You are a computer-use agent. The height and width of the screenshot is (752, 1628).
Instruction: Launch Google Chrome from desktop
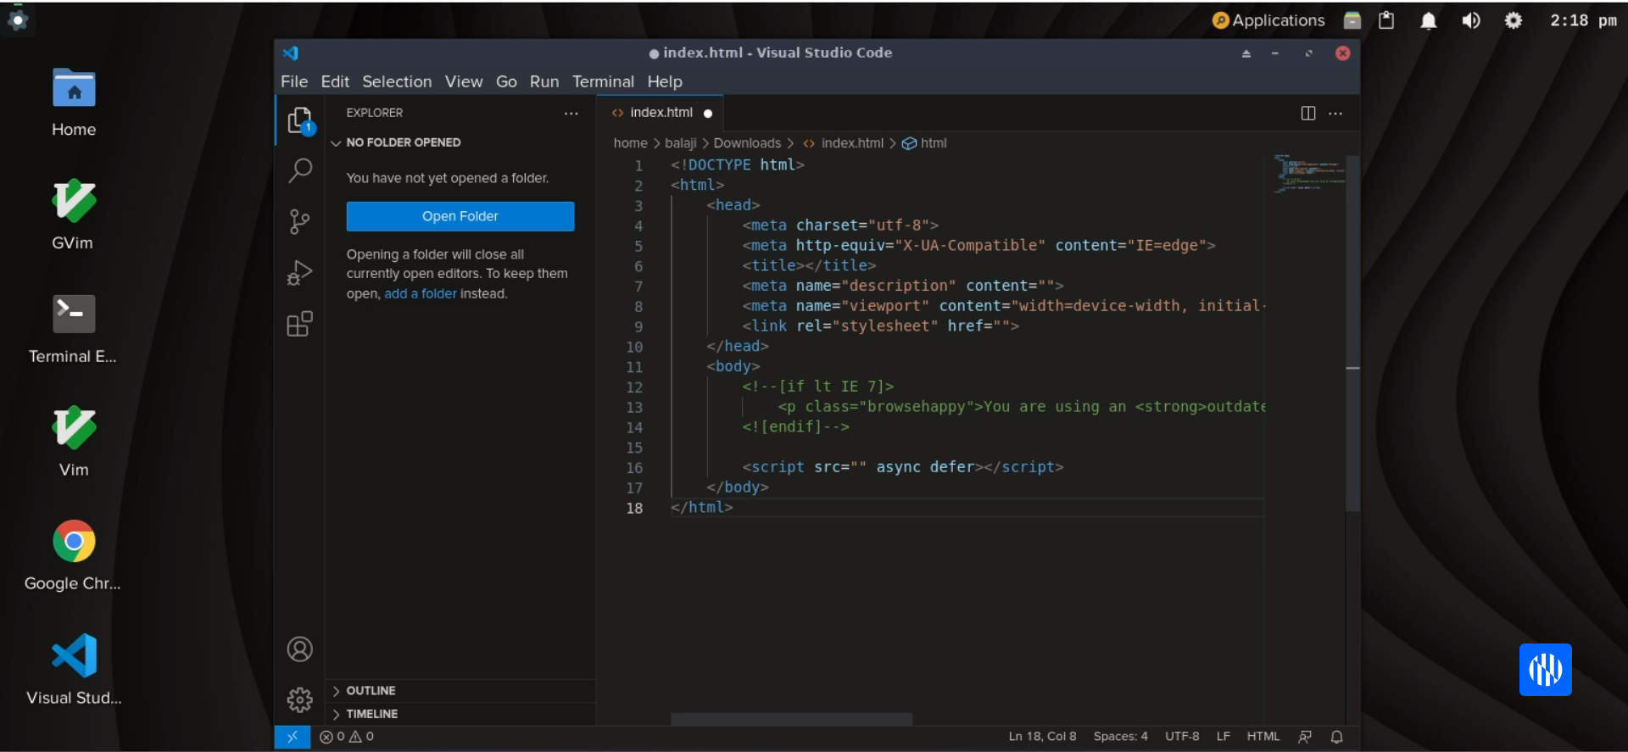tap(74, 542)
